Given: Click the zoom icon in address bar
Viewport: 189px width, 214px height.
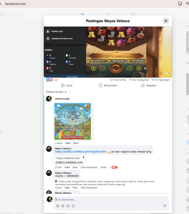Looking at the screenshot, I should pyautogui.click(x=187, y=3).
